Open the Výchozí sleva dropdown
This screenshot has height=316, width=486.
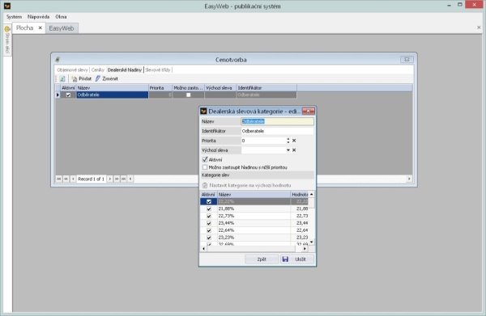tap(288, 150)
